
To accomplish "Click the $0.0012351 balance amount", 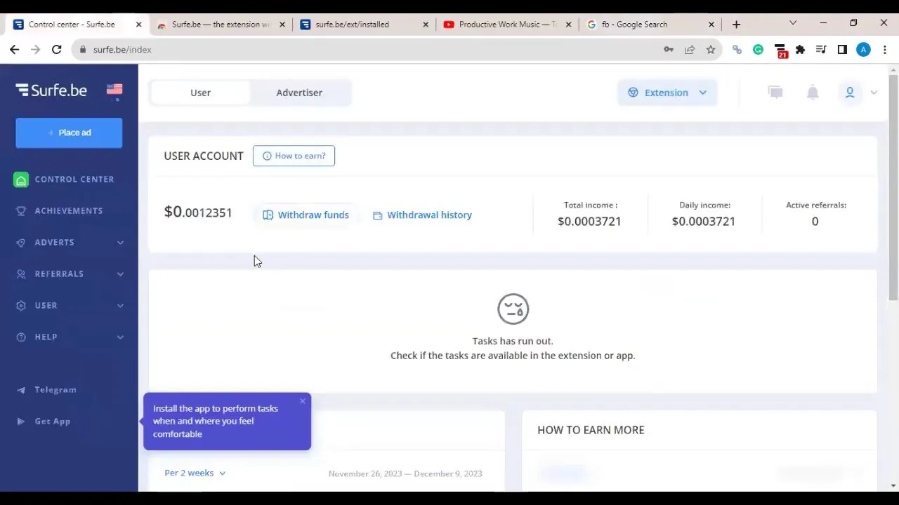I will (x=198, y=213).
